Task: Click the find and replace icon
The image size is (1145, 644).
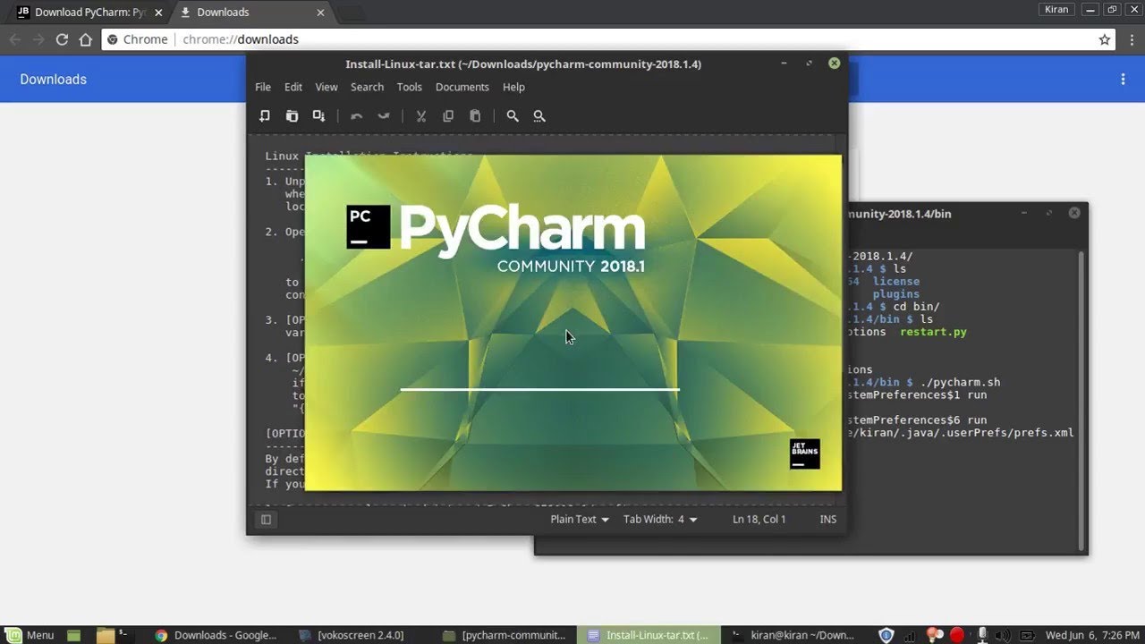Action: [539, 116]
